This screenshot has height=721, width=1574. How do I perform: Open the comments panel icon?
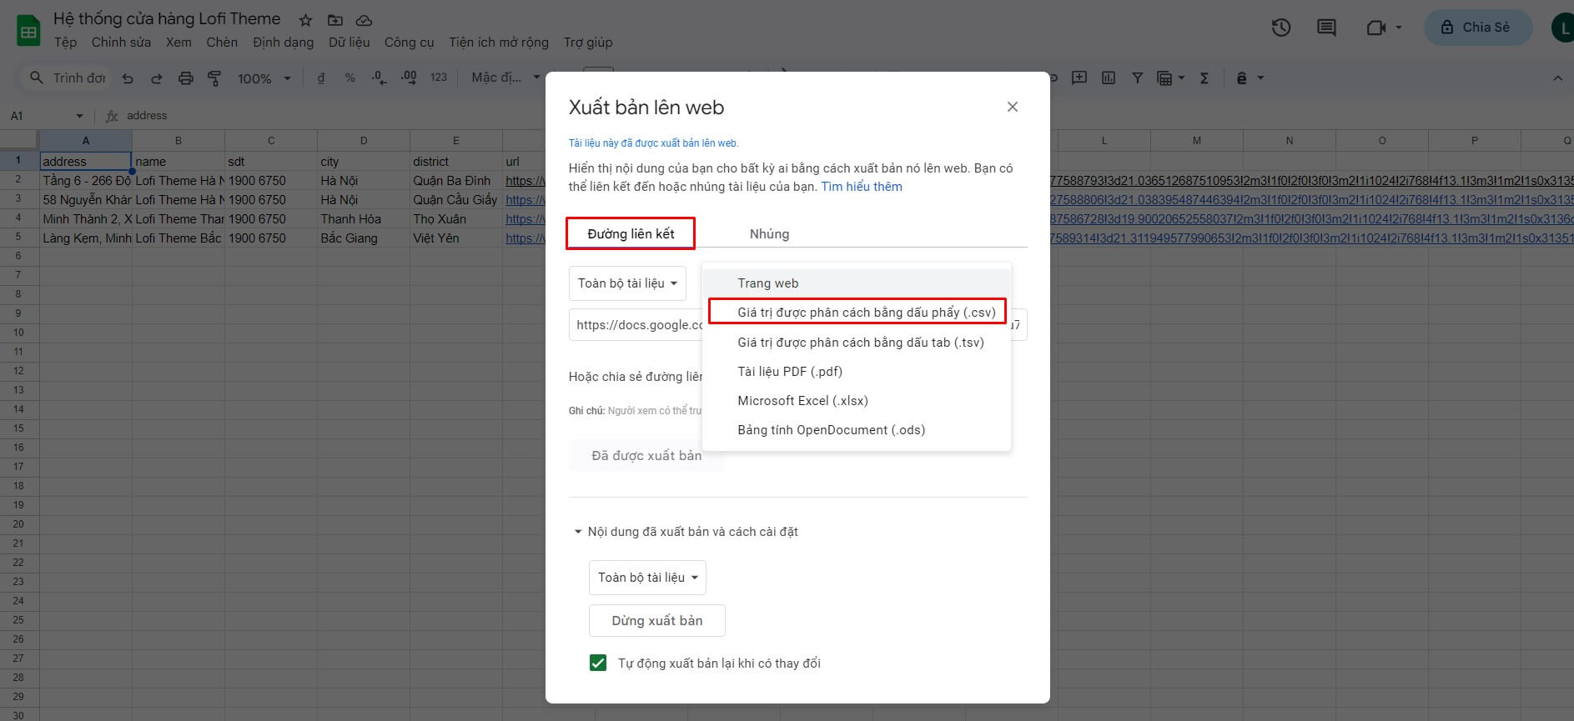[1326, 28]
